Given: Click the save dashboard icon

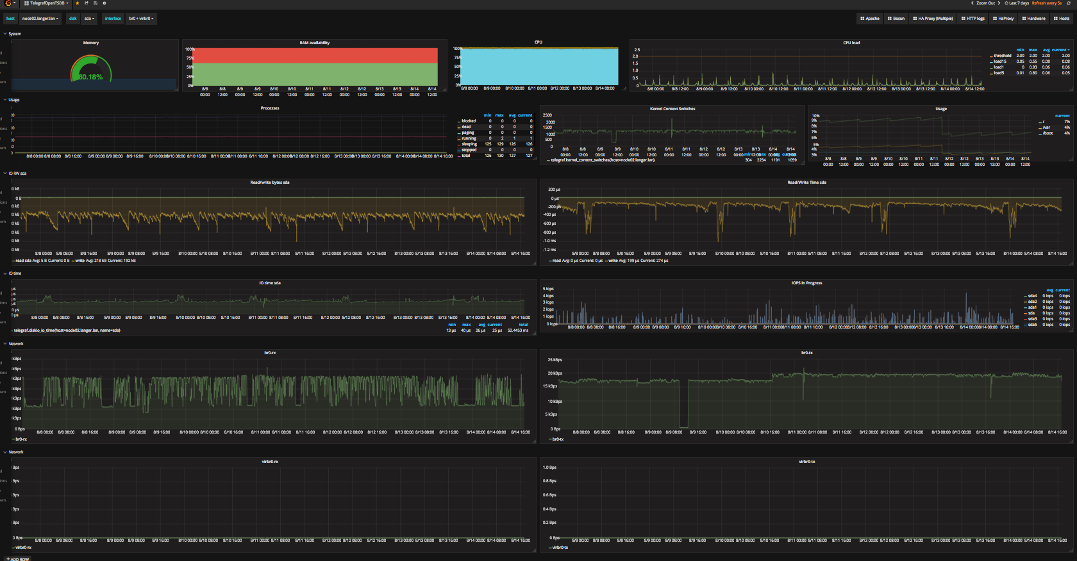Looking at the screenshot, I should click(95, 3).
